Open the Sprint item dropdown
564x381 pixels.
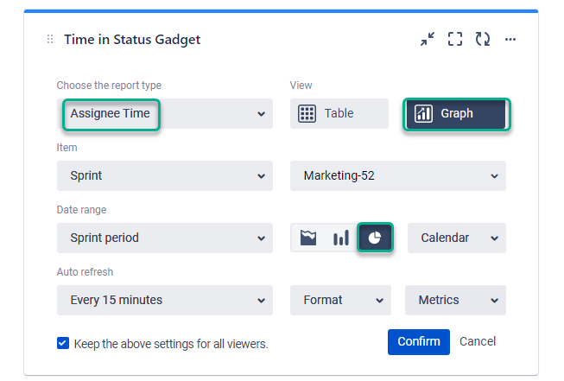(x=165, y=176)
